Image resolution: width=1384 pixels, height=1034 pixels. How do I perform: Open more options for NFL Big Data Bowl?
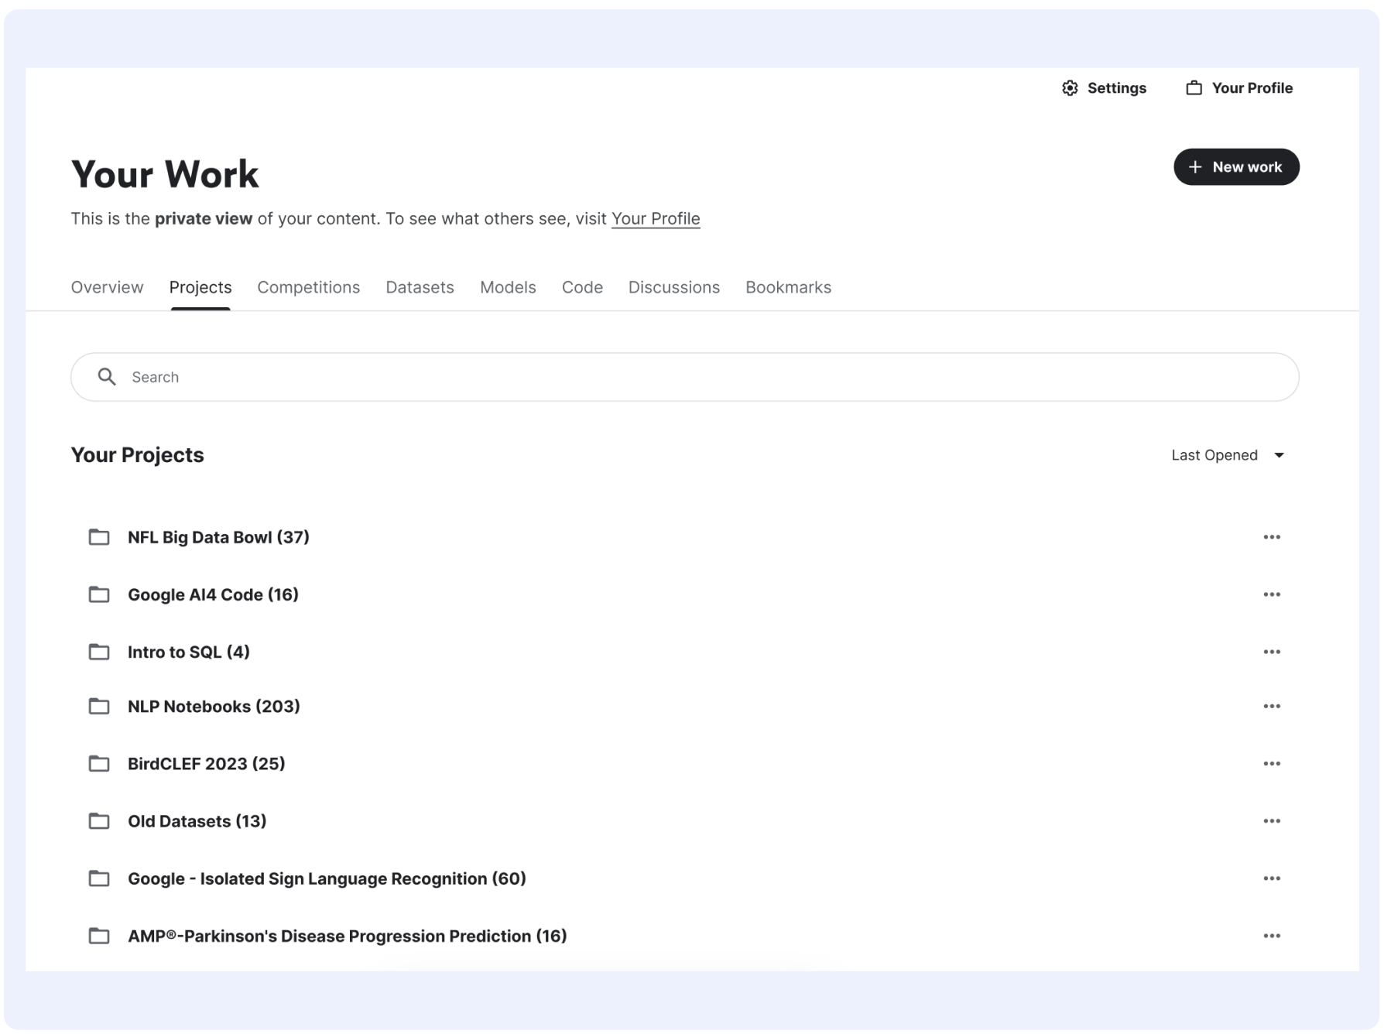click(x=1272, y=537)
